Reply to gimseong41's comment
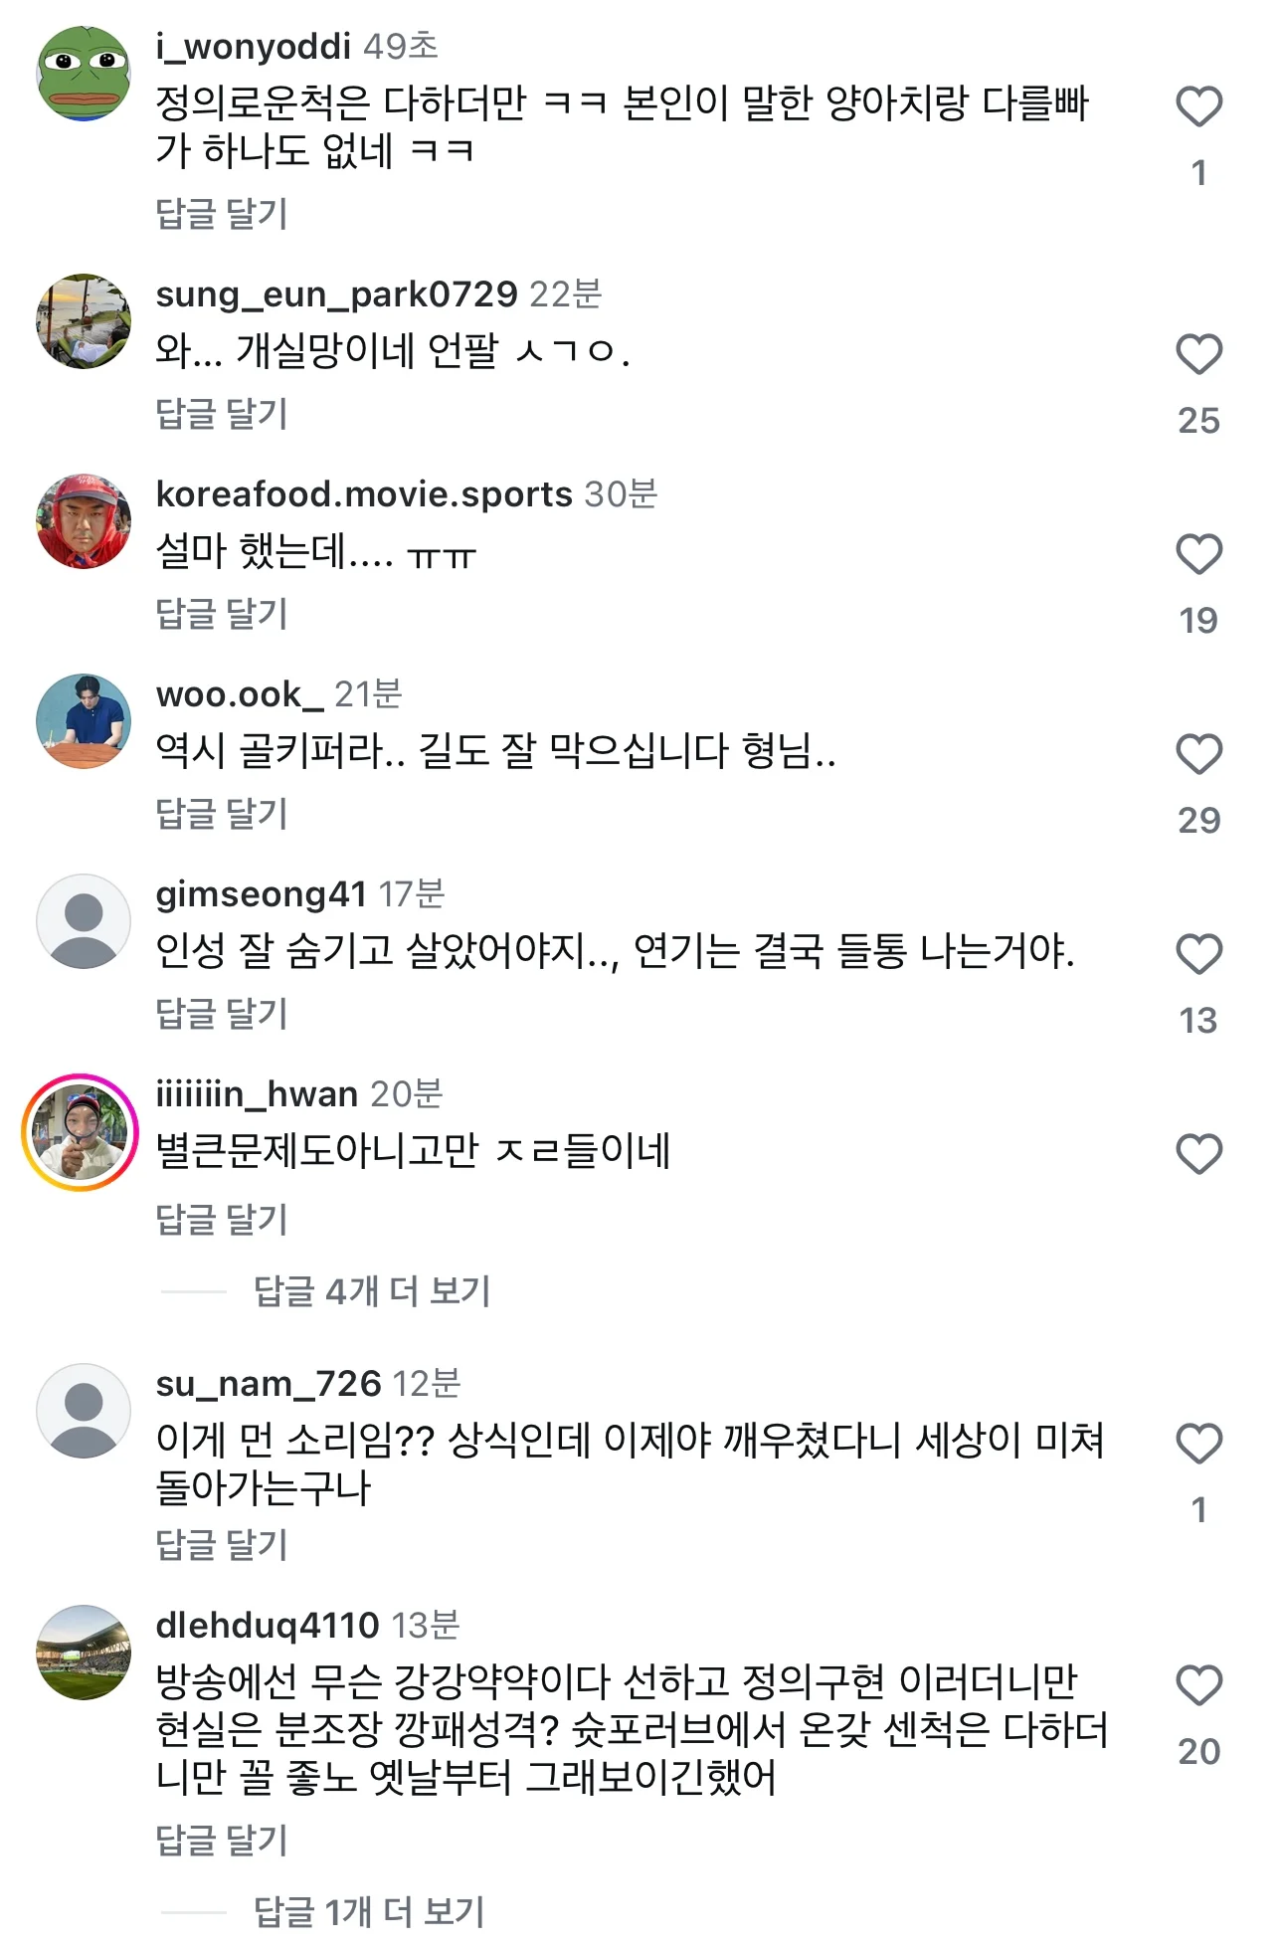This screenshot has height=1949, width=1283. tap(222, 1014)
